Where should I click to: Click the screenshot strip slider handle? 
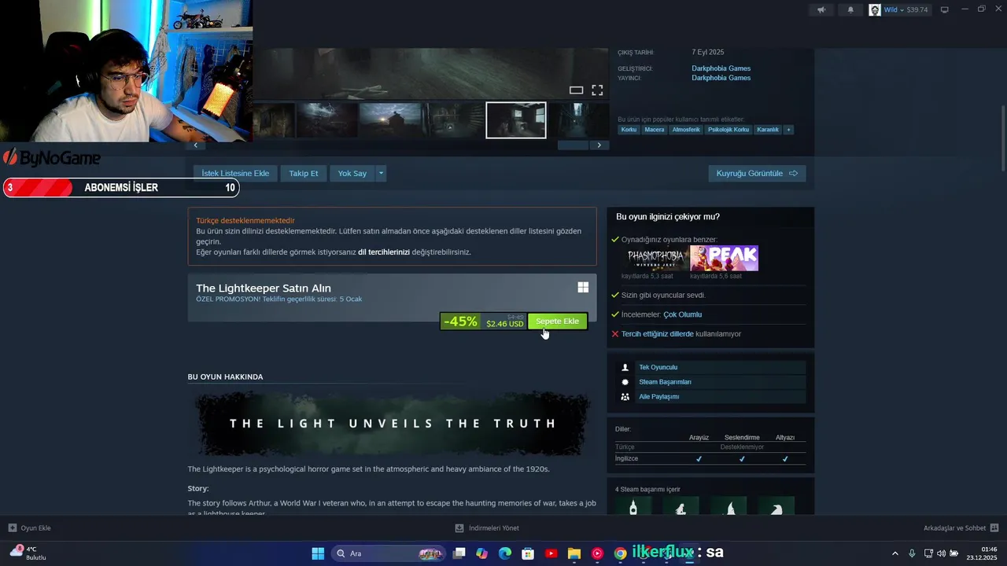(573, 145)
